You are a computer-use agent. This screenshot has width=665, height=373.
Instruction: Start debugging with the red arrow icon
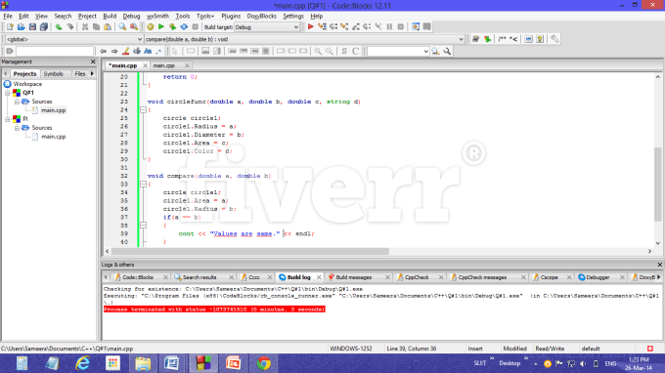coord(310,26)
